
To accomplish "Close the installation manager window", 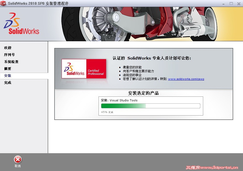I will tap(239, 4).
